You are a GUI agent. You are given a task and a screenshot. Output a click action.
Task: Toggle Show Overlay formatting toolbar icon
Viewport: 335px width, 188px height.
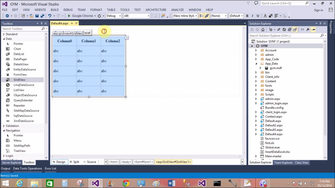point(207,16)
